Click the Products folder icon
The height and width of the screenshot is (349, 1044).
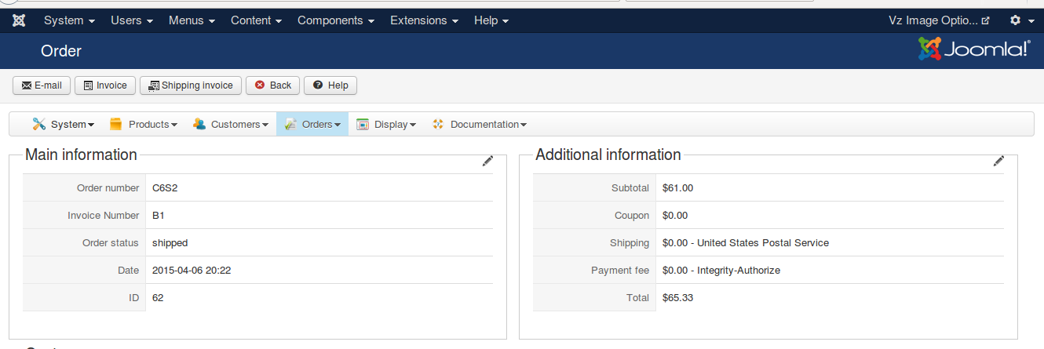coord(116,124)
